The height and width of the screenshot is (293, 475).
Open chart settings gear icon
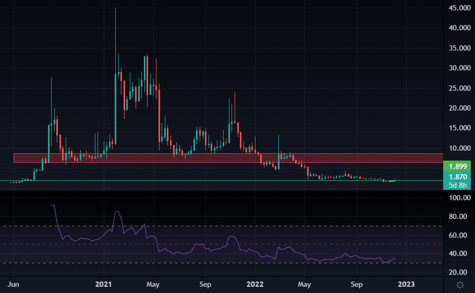point(460,285)
